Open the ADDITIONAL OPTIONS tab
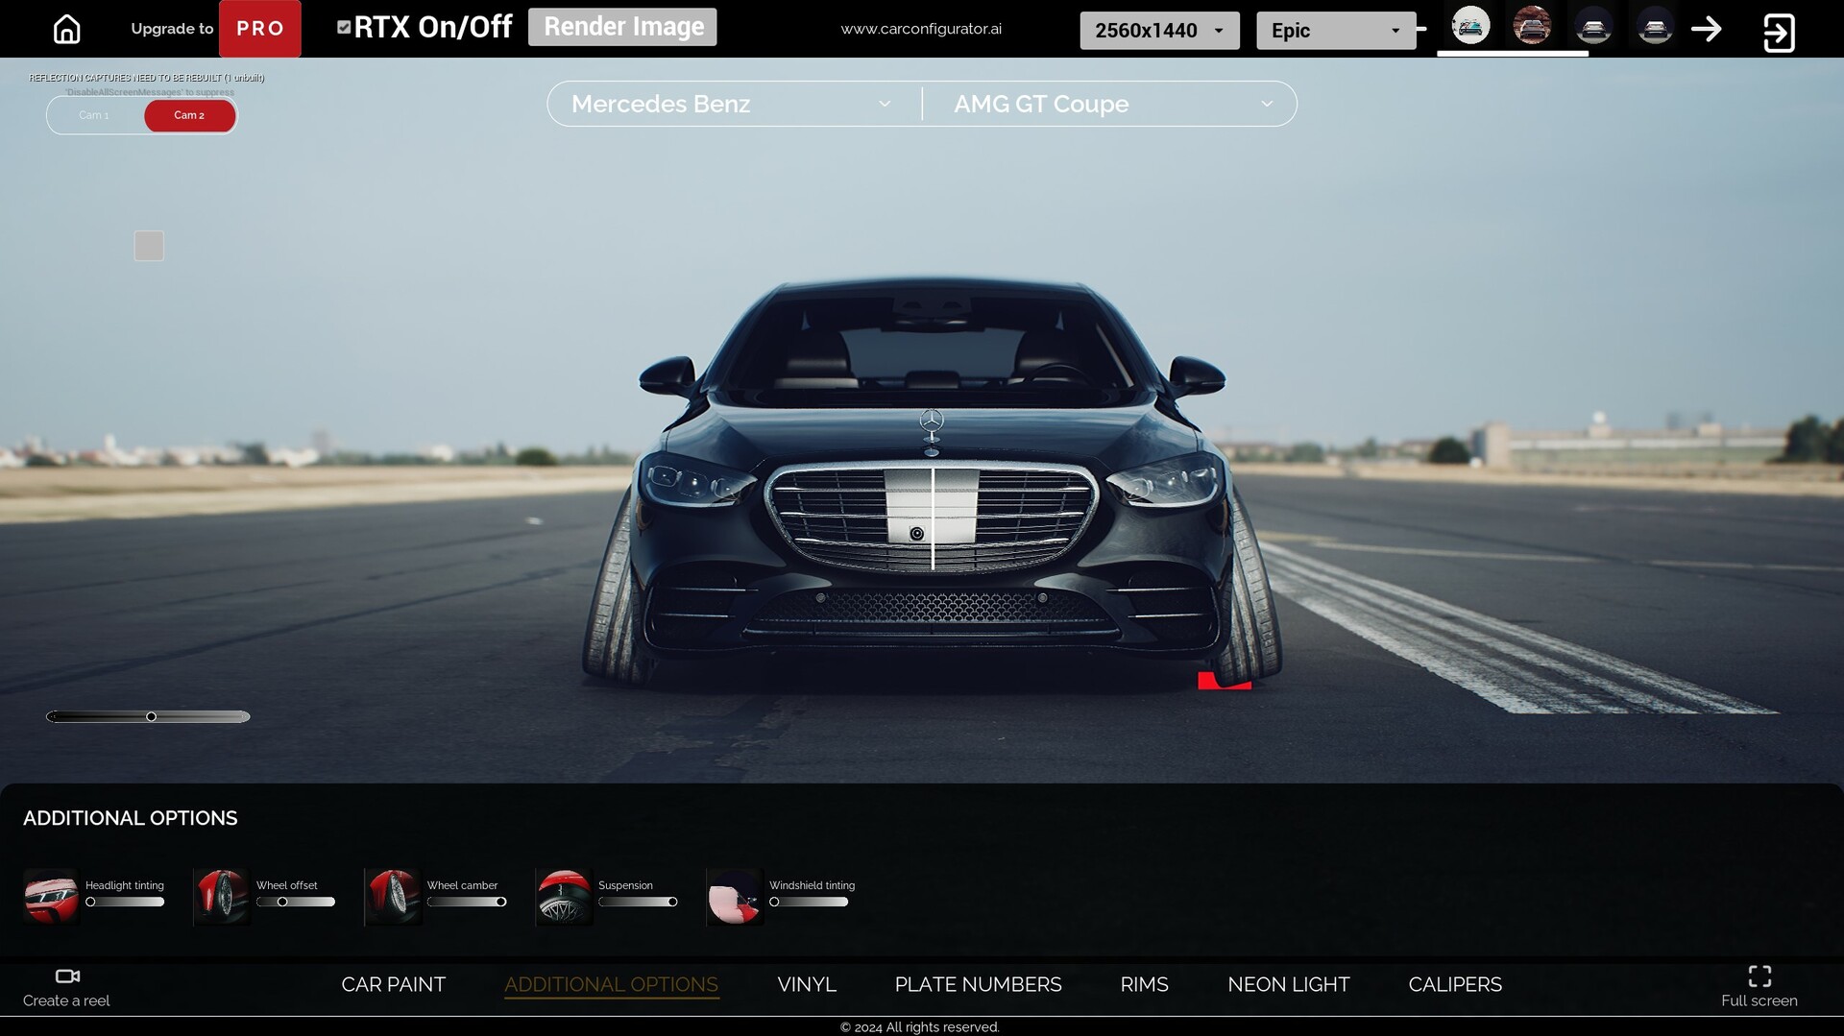 [x=611, y=984]
